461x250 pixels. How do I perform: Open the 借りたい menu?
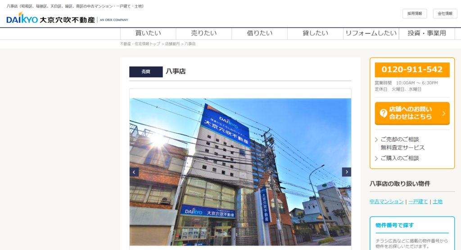[x=260, y=33]
